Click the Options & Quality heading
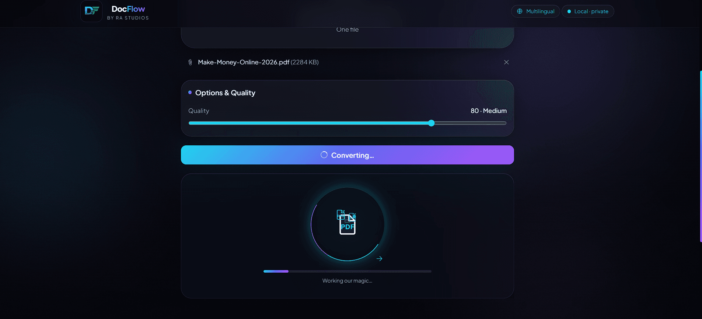This screenshot has height=319, width=702. click(x=225, y=93)
